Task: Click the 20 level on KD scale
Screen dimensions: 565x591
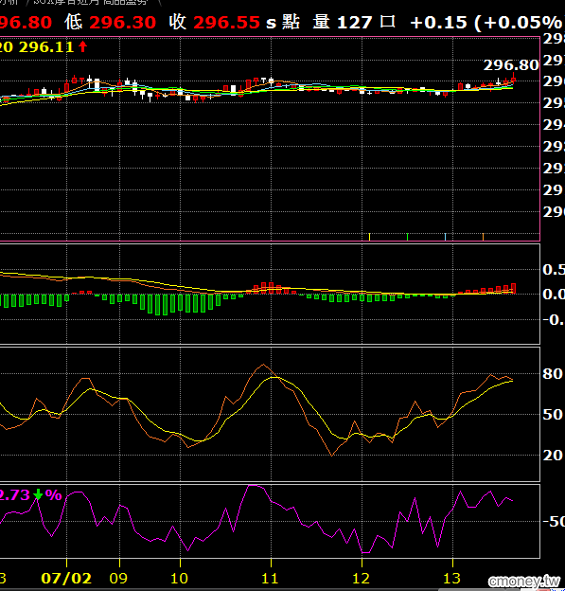Action: tap(553, 456)
